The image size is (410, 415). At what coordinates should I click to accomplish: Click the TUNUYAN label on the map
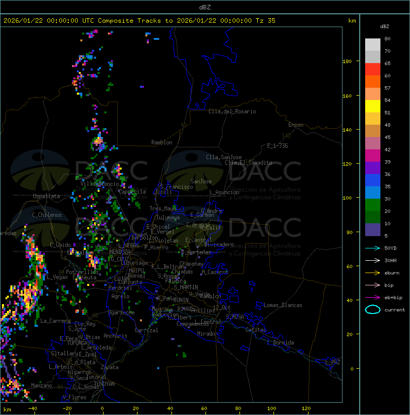coord(104,383)
